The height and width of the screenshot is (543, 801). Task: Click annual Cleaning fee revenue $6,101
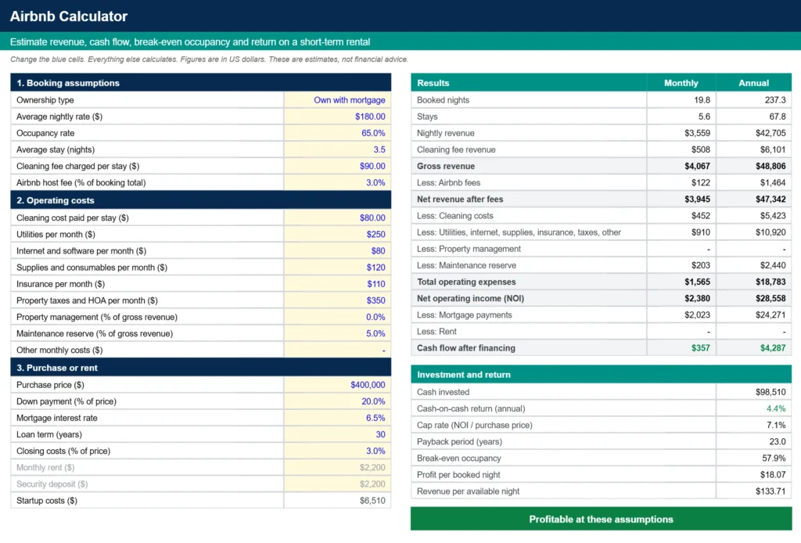[x=753, y=149]
